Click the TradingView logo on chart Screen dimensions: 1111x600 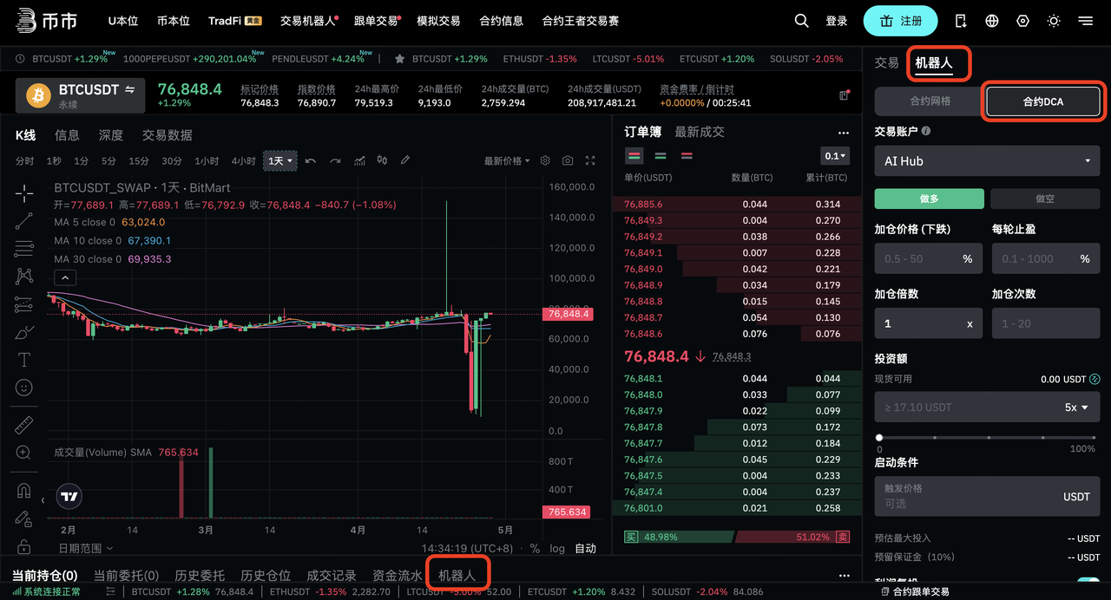69,497
